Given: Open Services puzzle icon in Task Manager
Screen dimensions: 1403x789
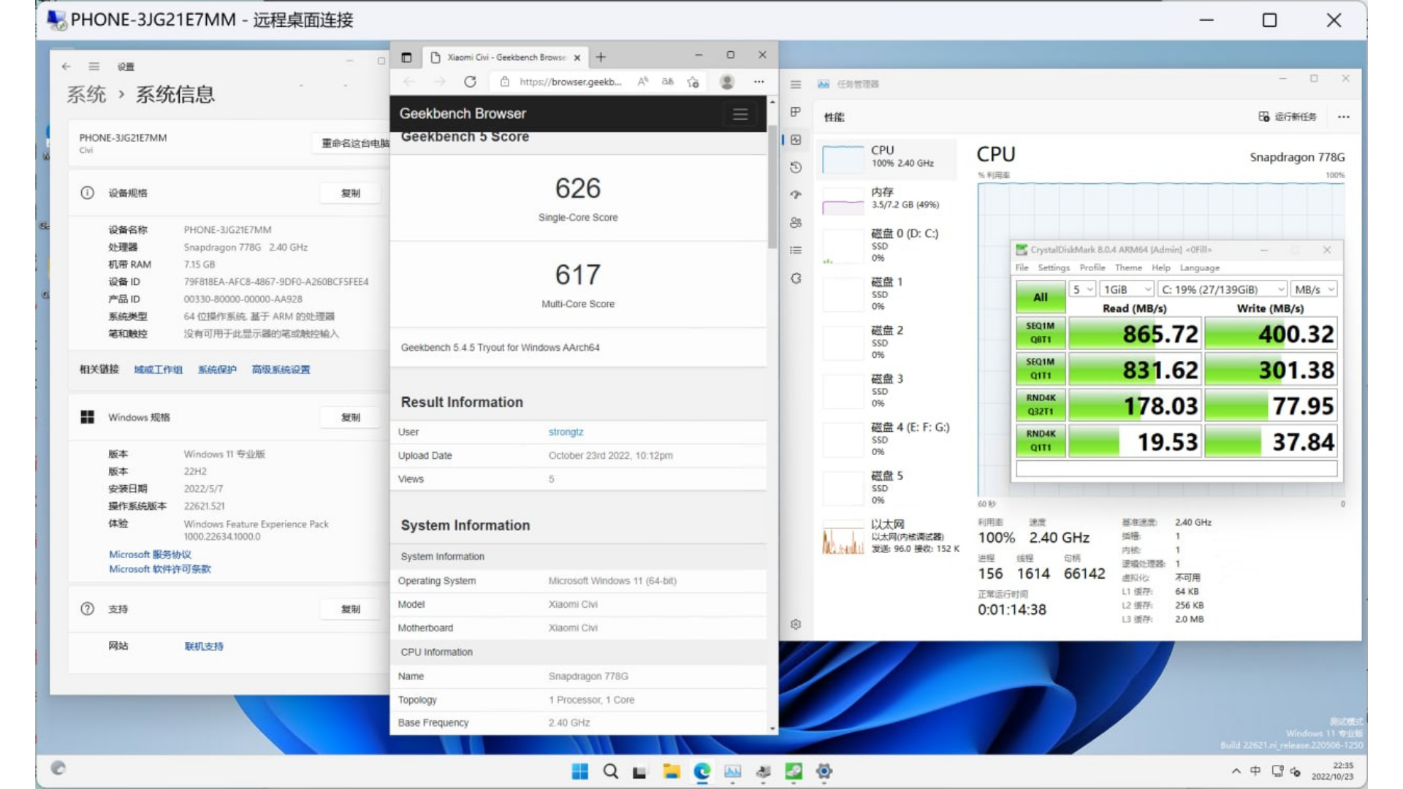Looking at the screenshot, I should 796,278.
